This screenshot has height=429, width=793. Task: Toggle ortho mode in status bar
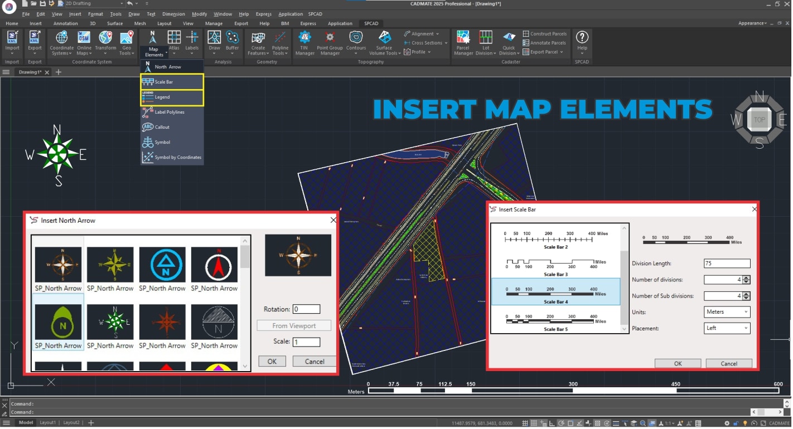(552, 423)
